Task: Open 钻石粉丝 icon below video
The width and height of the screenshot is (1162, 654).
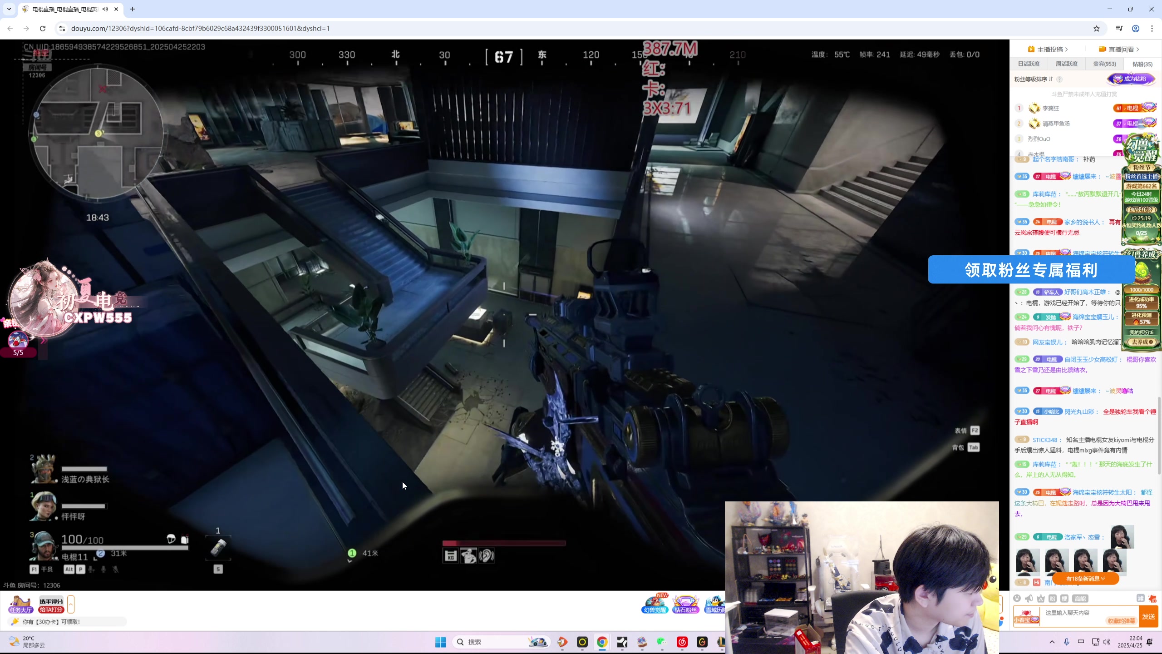Action: point(685,604)
